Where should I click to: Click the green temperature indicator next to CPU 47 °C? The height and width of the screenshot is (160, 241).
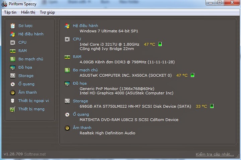pos(160,44)
